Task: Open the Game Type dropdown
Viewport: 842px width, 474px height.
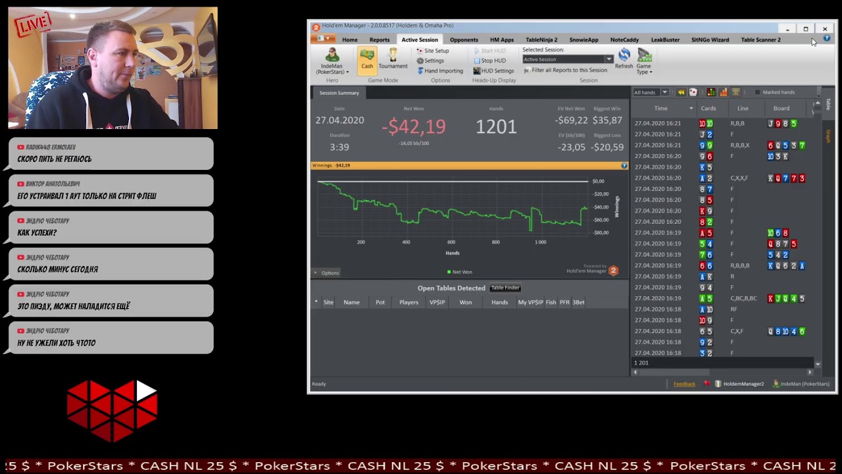Action: (x=644, y=61)
